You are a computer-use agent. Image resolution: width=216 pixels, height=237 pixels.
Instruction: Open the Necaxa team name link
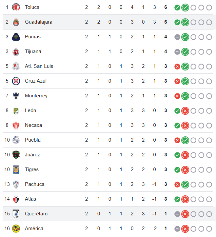pos(33,125)
